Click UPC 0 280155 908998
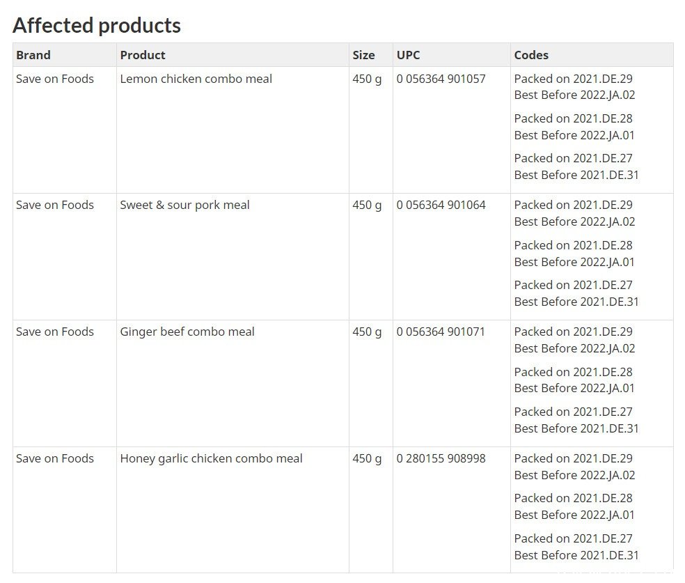The width and height of the screenshot is (685, 583). point(441,458)
